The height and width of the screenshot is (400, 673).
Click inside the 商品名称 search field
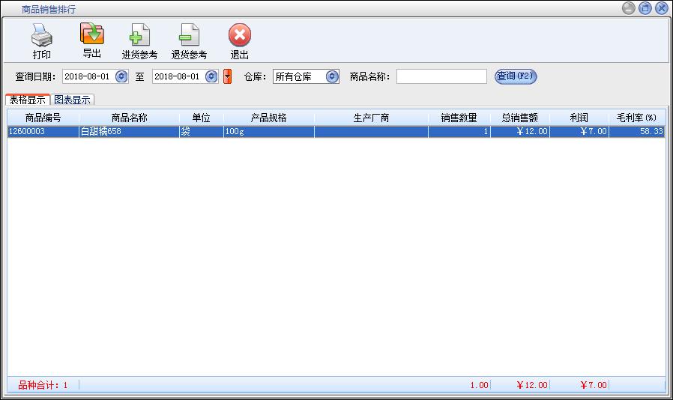point(441,76)
